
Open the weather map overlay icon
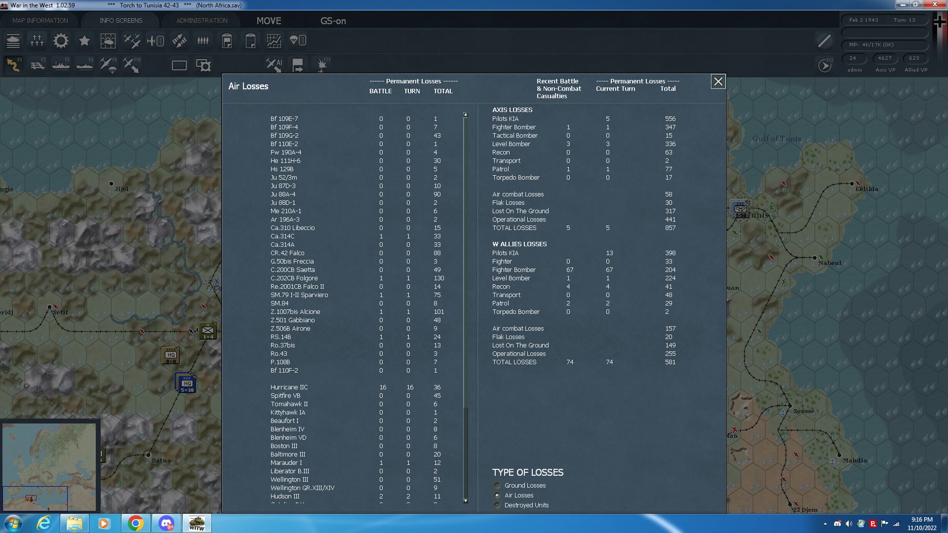pos(108,41)
